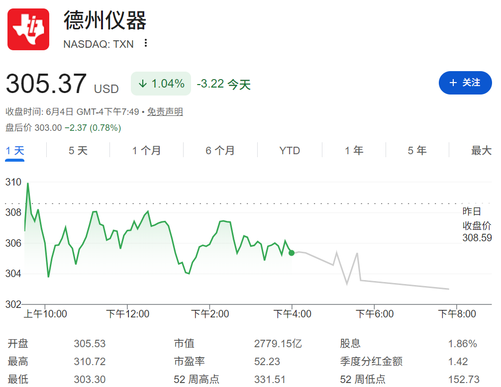Click the 市盈率 value 52.23
The height and width of the screenshot is (387, 501).
tap(267, 362)
